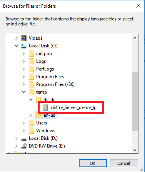This screenshot has height=173, width=145.
Task: Close the Browse for Files or Folders dialog
Action: (138, 6)
